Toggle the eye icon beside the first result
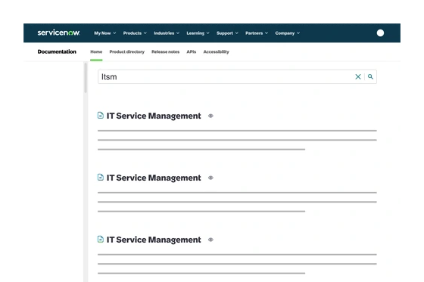 coord(210,116)
